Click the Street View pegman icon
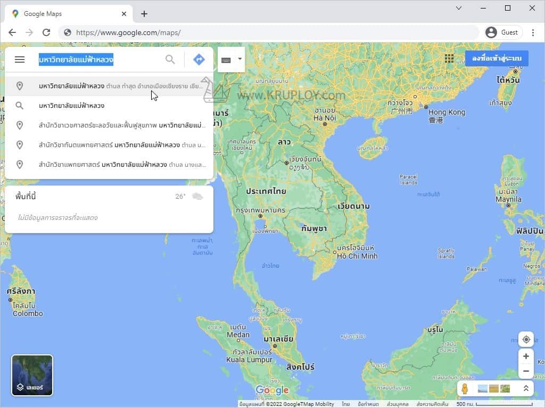This screenshot has height=408, width=545. pos(465,388)
